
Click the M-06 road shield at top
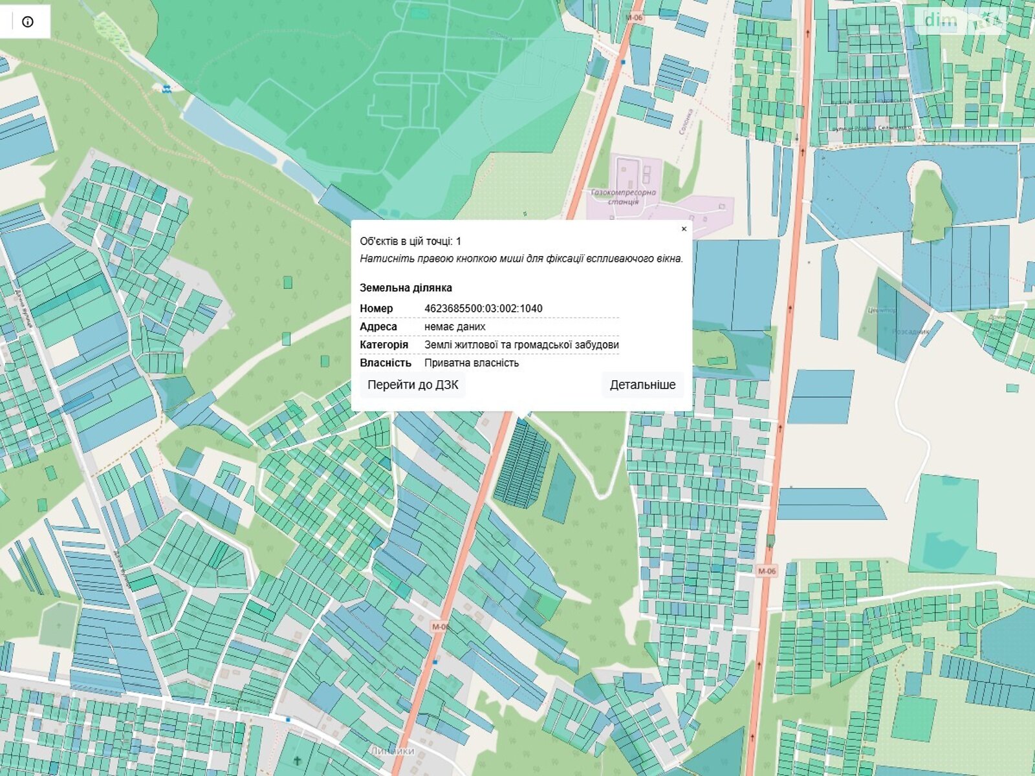[x=635, y=17]
